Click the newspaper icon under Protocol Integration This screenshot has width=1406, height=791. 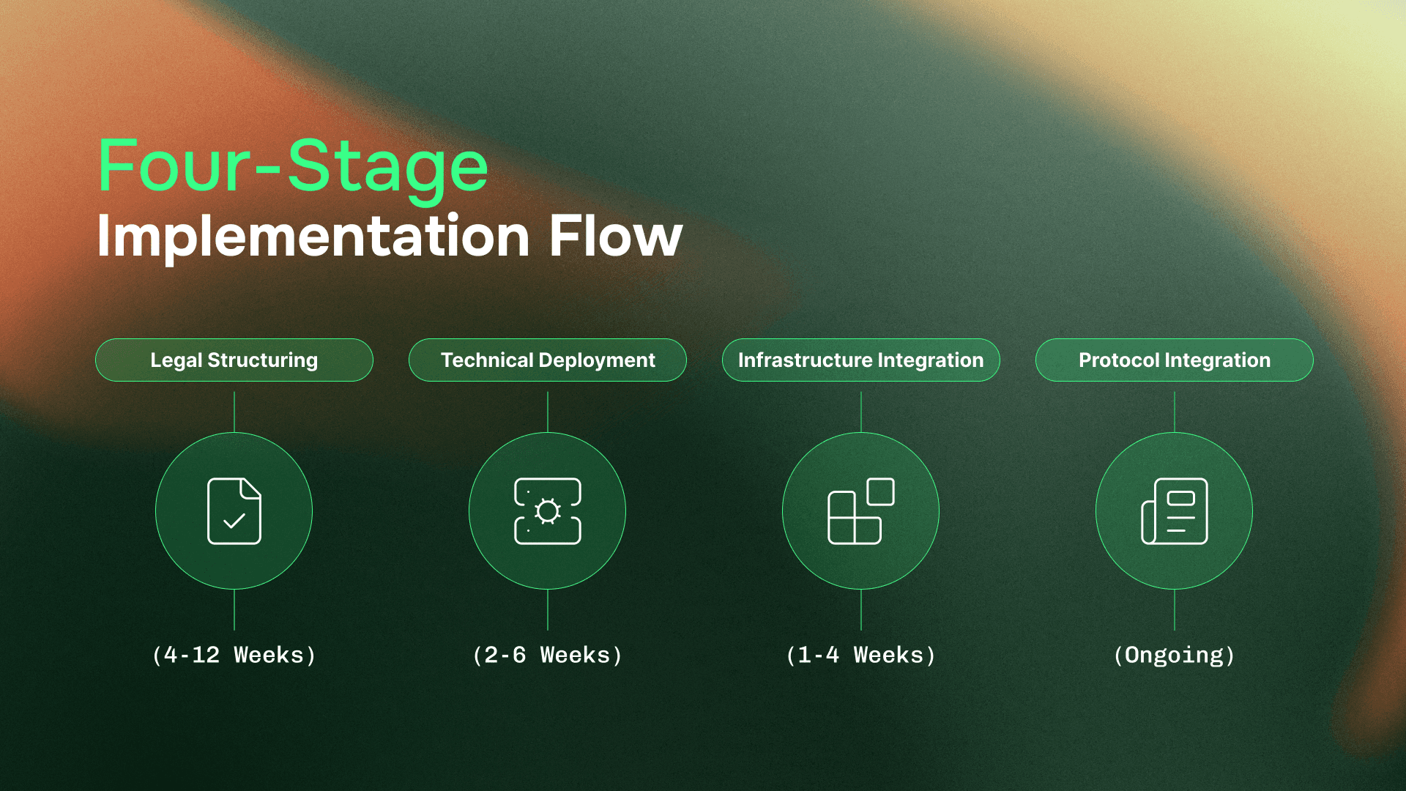pyautogui.click(x=1175, y=510)
